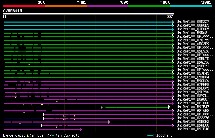Select the UniRef100_A5BLT5 label
Viewport: 215px width, 138px height.
click(193, 59)
